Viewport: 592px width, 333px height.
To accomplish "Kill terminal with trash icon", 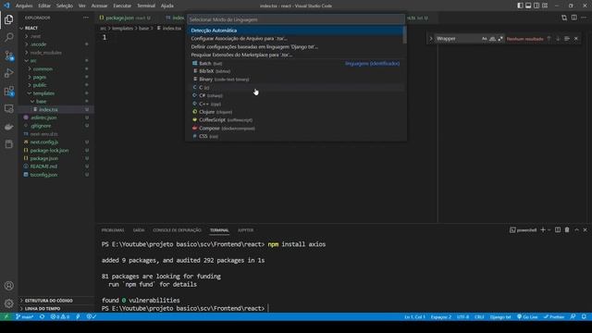I will point(567,230).
